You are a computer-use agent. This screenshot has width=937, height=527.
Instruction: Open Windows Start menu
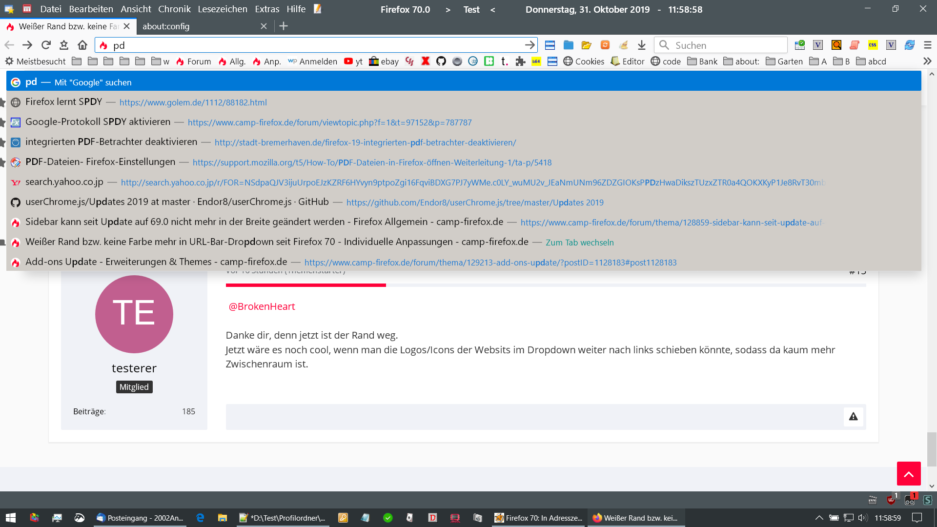(11, 518)
